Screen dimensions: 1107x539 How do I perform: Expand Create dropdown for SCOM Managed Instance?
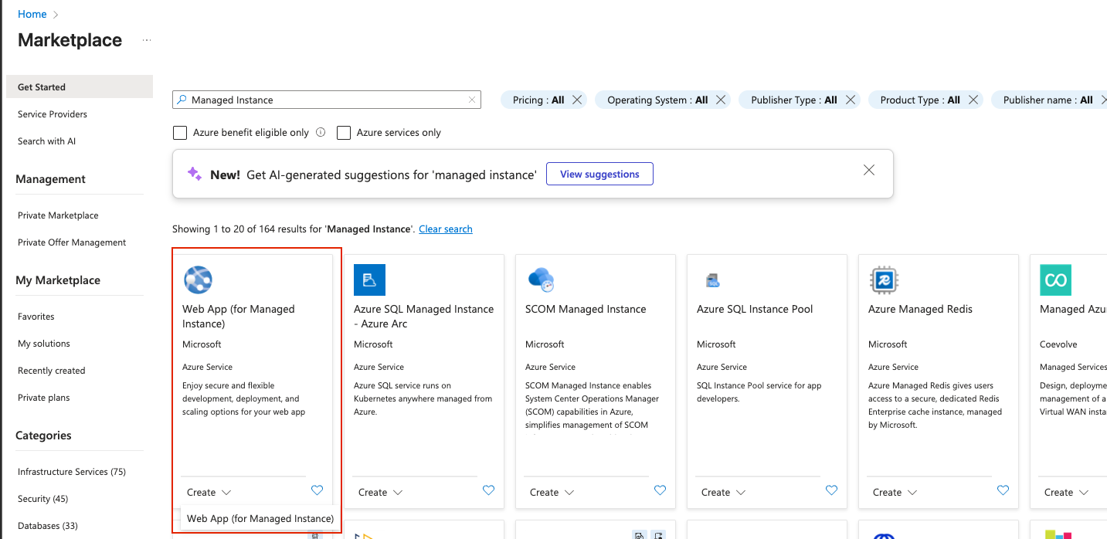(x=552, y=493)
